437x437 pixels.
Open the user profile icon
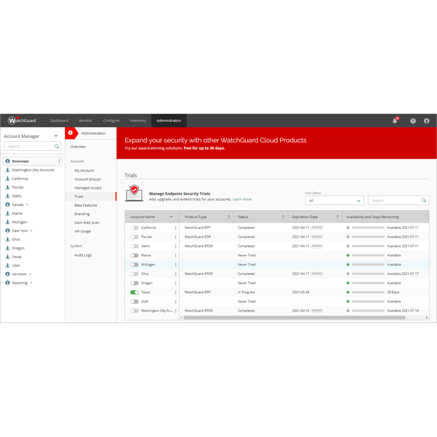427,121
